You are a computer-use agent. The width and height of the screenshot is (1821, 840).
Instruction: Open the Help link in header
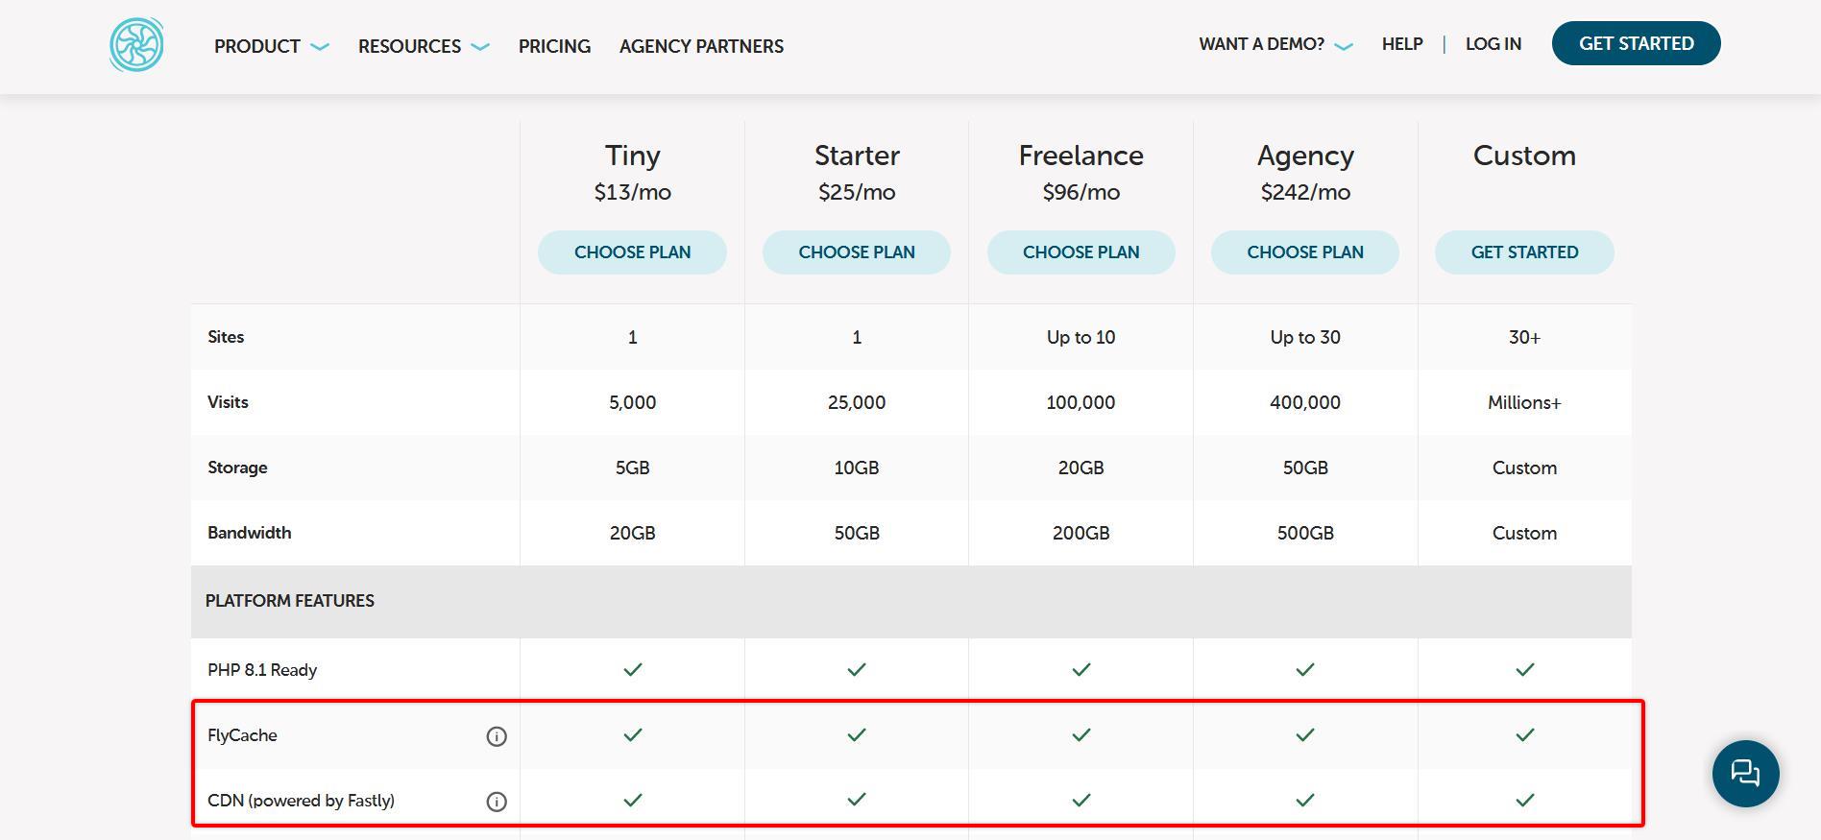click(1401, 44)
